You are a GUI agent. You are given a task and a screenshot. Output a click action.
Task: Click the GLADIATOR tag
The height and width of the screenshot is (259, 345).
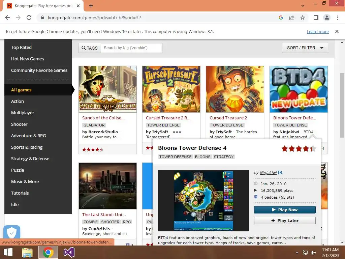(x=94, y=125)
